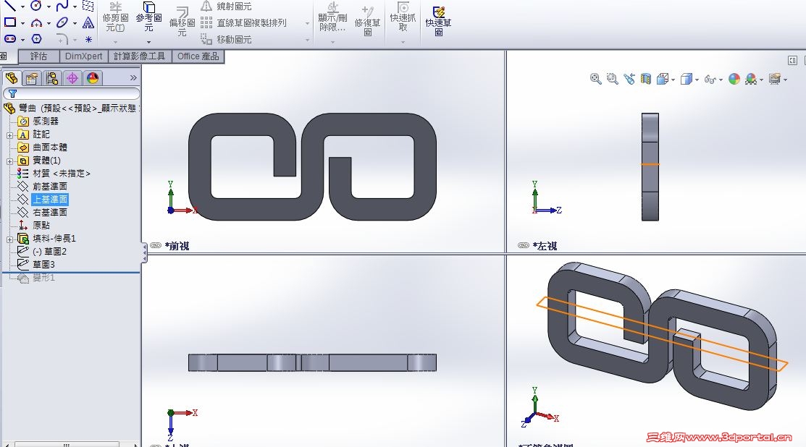Open Move Entities dropdown arrow
Screen dimensions: 806x447
point(307,40)
